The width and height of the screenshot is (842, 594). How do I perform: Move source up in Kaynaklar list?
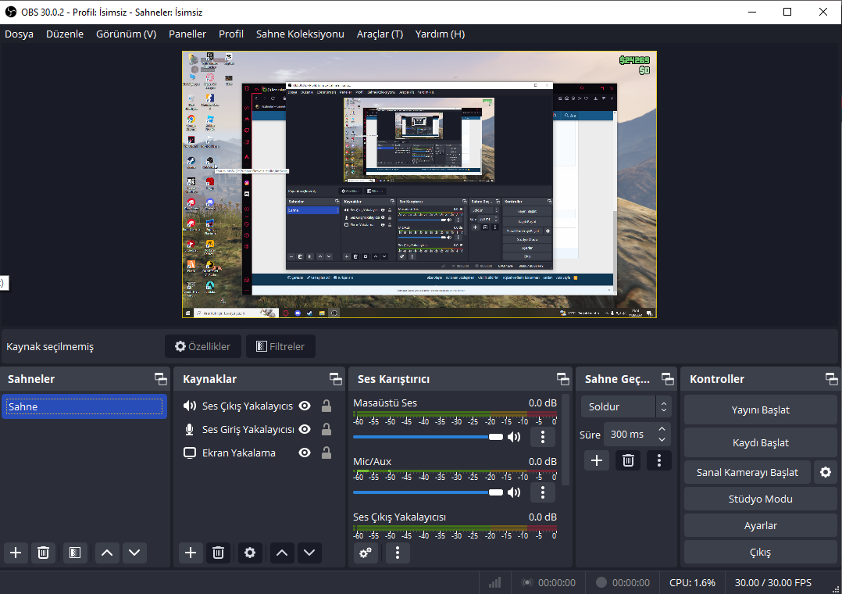click(x=282, y=553)
